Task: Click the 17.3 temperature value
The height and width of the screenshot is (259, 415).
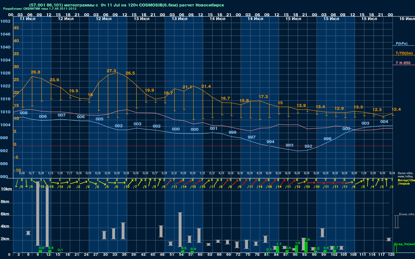Action: [x=263, y=96]
